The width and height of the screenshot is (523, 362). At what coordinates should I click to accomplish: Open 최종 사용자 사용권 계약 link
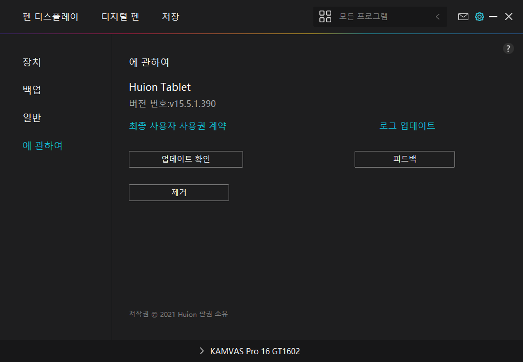(177, 126)
